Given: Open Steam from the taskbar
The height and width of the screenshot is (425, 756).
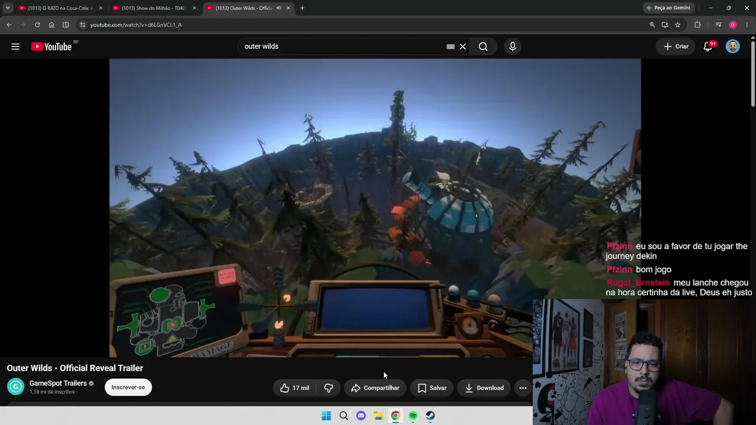Looking at the screenshot, I should point(431,416).
